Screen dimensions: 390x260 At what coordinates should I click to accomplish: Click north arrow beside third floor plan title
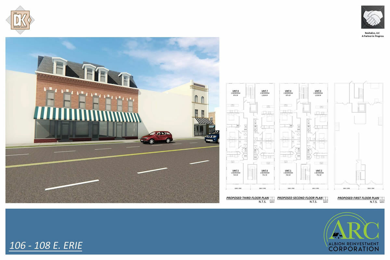(272, 200)
